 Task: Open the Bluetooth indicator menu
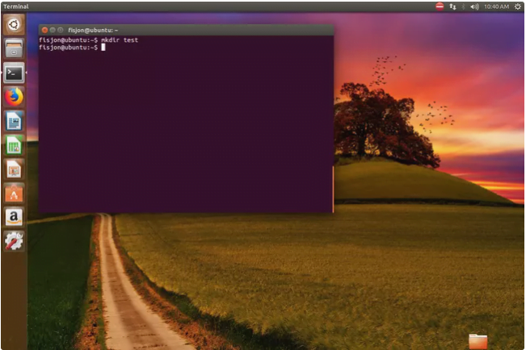point(463,6)
